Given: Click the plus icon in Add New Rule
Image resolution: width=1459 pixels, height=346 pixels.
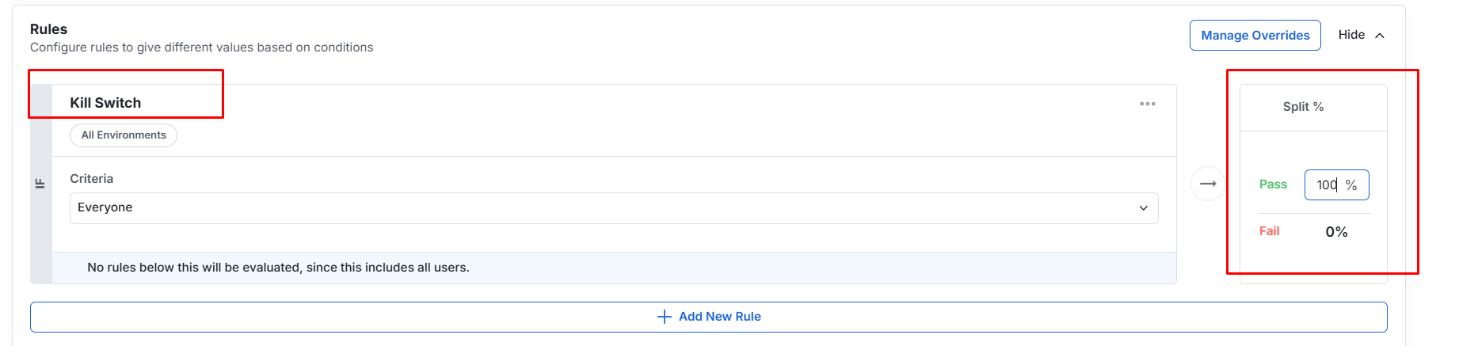Looking at the screenshot, I should (x=665, y=317).
